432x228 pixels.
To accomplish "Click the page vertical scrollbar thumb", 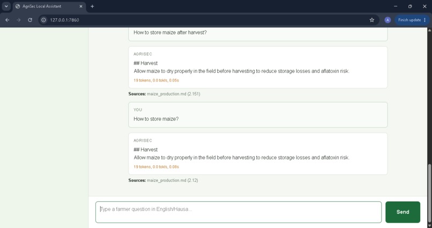I will (x=429, y=194).
